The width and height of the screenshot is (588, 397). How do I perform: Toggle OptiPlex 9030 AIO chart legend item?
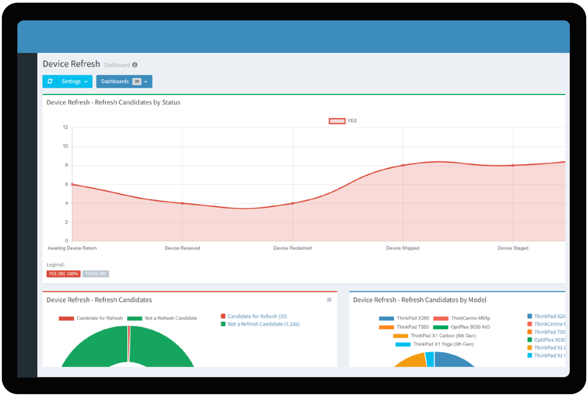pos(462,327)
